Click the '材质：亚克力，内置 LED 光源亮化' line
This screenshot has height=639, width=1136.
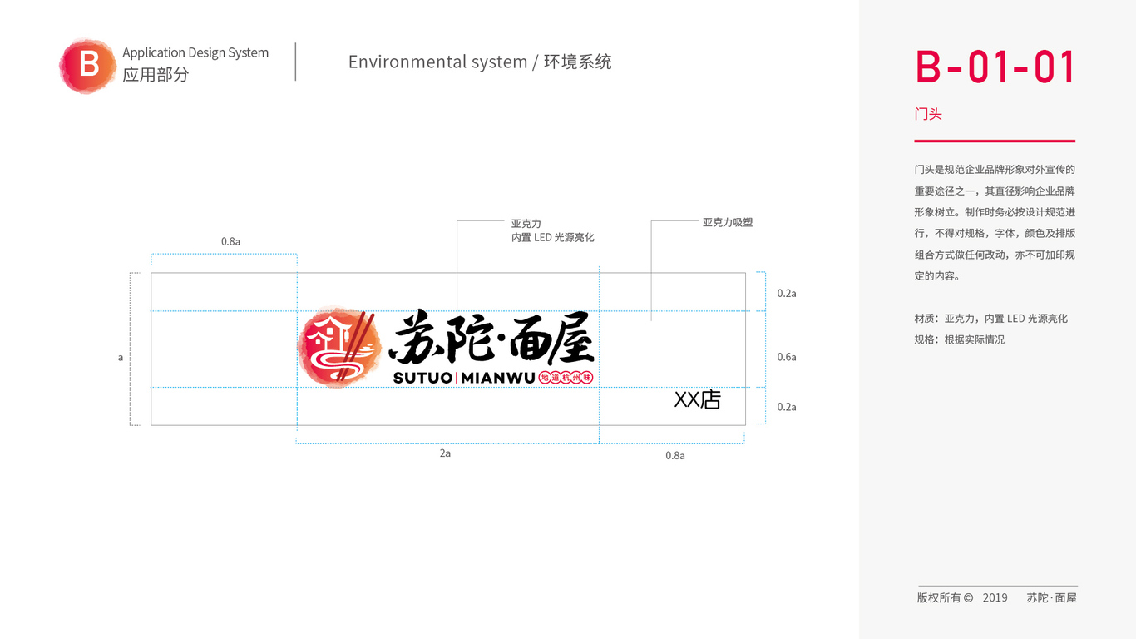click(x=990, y=319)
